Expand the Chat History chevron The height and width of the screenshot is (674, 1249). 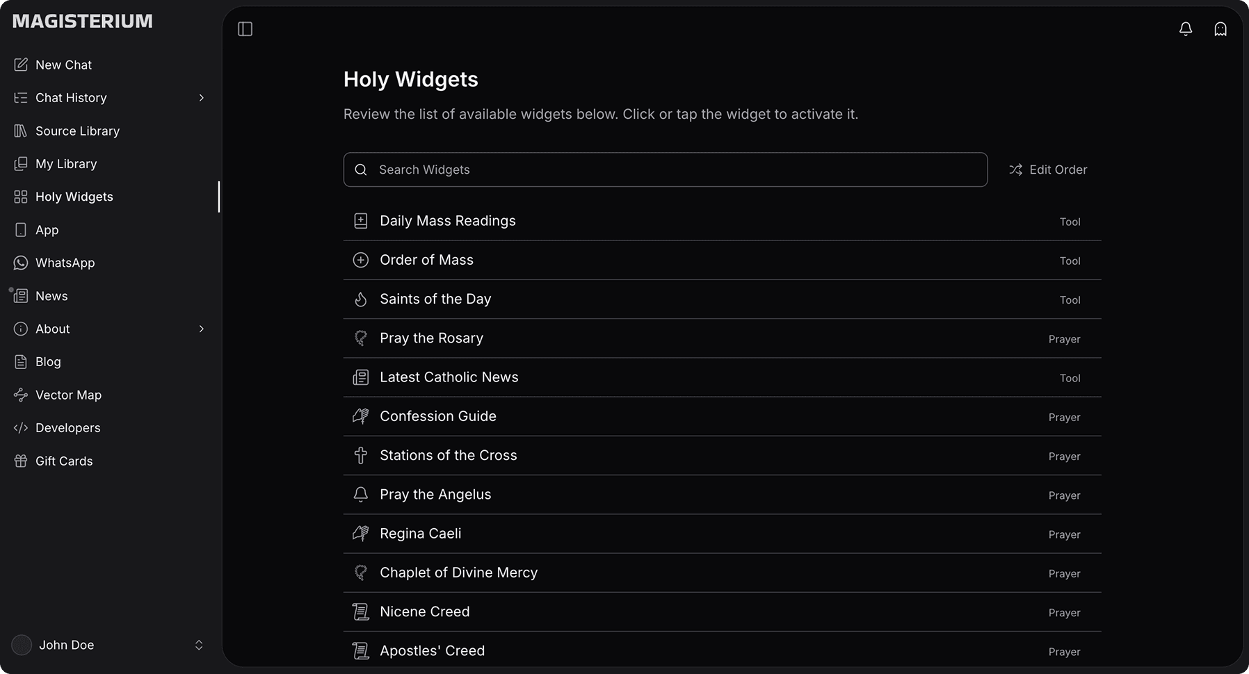pos(201,98)
